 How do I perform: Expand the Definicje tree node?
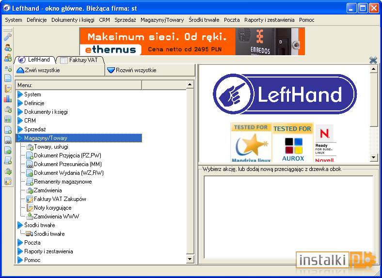(20, 103)
